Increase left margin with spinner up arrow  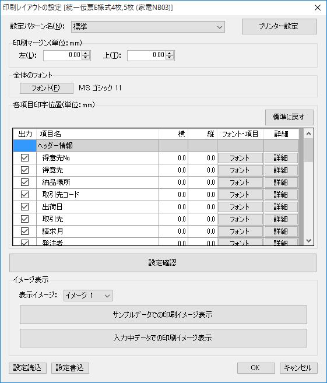pyautogui.click(x=85, y=53)
